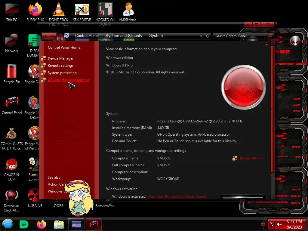The width and height of the screenshot is (308, 231).
Task: Open the volume speaker tray icon
Action: [x=279, y=224]
